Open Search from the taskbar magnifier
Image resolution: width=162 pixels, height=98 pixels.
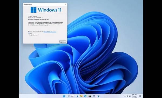coord(68,96)
